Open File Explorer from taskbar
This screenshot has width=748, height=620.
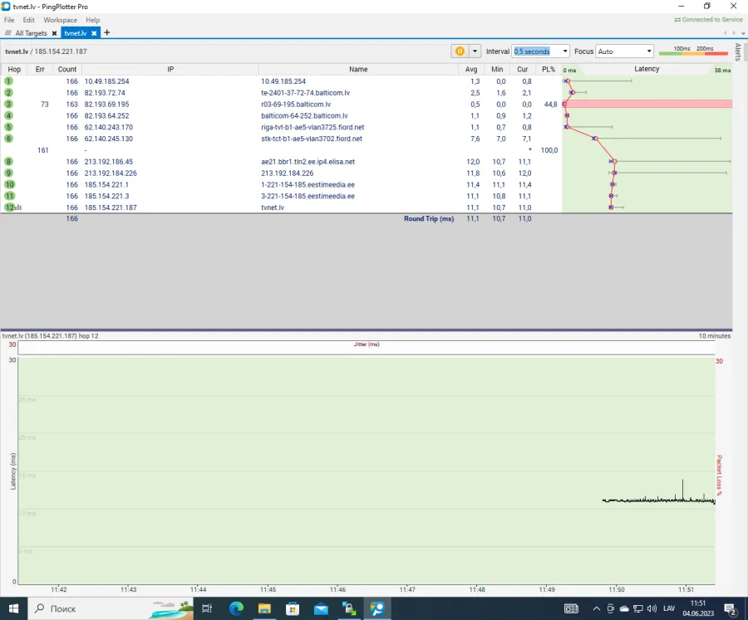tap(264, 608)
